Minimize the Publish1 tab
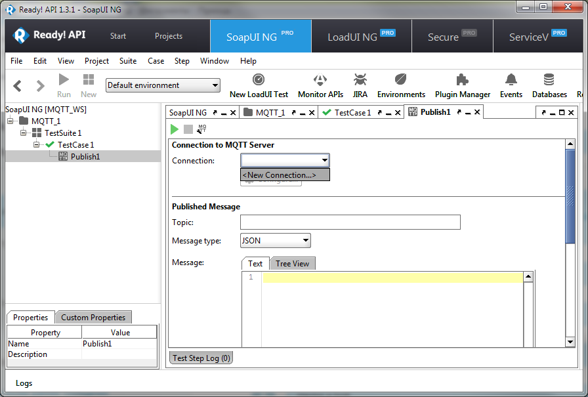The image size is (588, 397). (x=468, y=112)
